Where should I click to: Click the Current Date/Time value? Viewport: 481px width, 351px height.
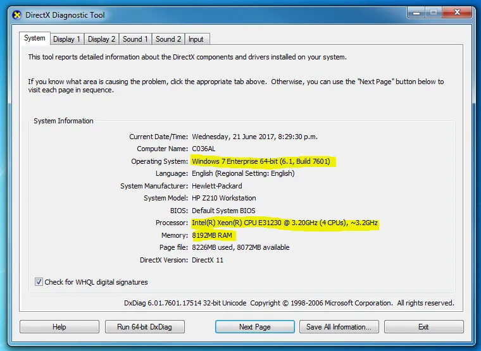tap(254, 137)
